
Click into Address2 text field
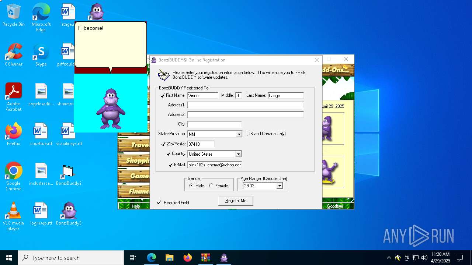point(246,114)
